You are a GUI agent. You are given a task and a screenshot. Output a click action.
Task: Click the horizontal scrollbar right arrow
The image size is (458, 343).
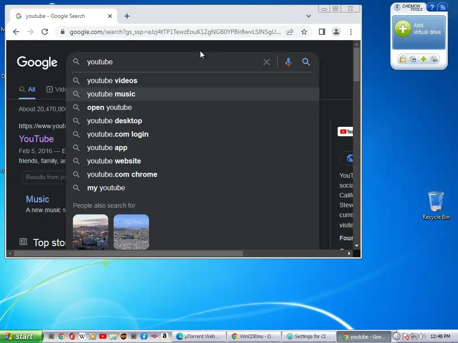pyautogui.click(x=349, y=254)
